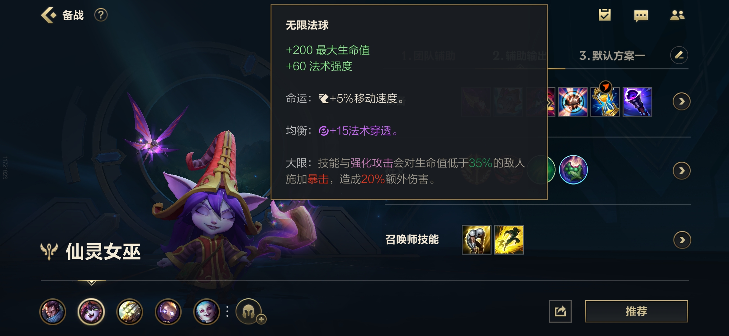Select the Jinx champion portrait
This screenshot has height=336, width=729.
tap(207, 311)
